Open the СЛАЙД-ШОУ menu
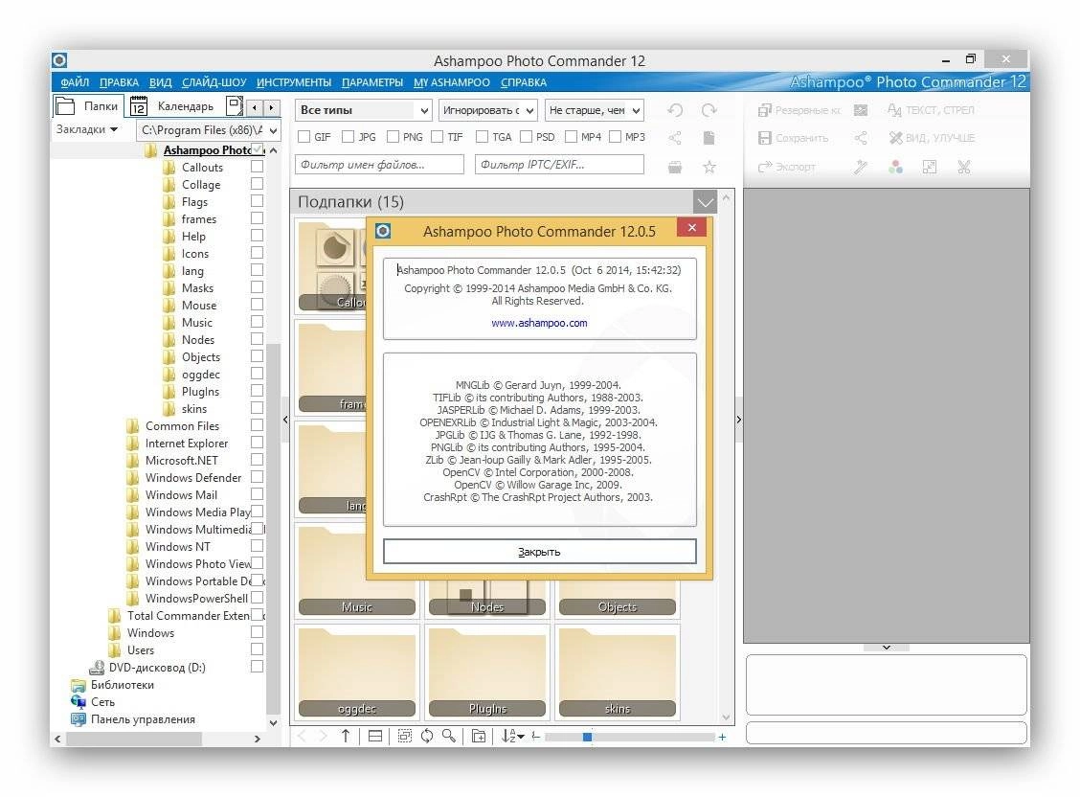 [x=214, y=82]
